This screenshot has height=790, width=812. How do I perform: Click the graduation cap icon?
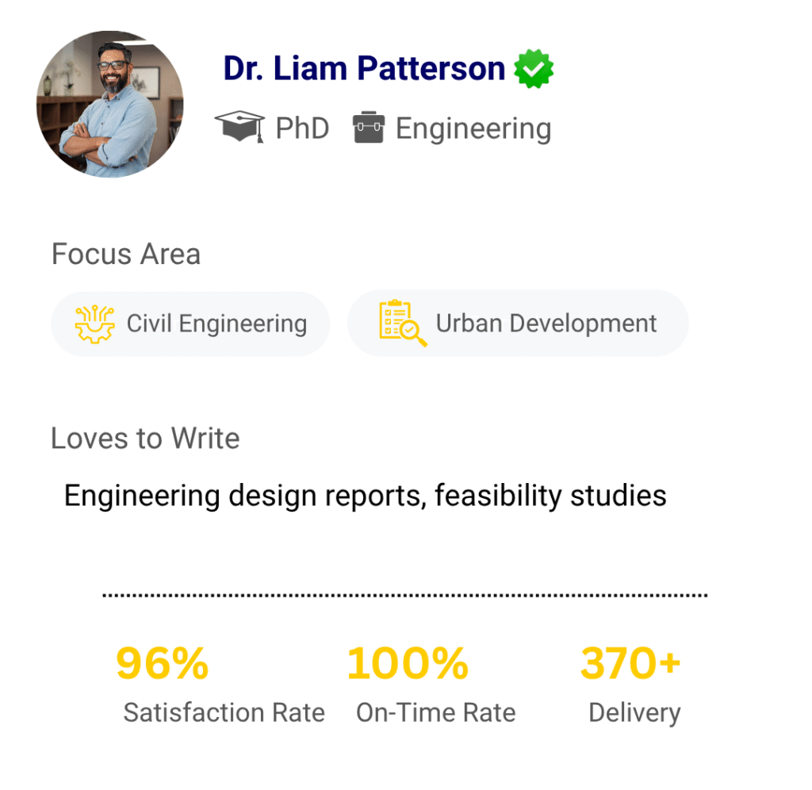point(239,127)
